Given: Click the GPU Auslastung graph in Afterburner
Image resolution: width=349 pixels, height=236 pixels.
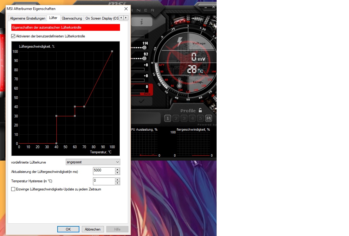Looking at the screenshot, I should [144, 144].
